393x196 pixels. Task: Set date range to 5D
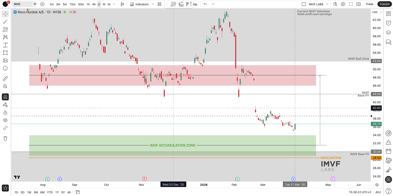point(23,192)
